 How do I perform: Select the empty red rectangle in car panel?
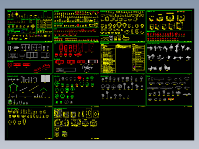86,47
